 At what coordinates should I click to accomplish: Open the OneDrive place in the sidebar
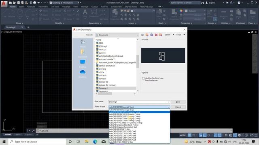(x=83, y=73)
